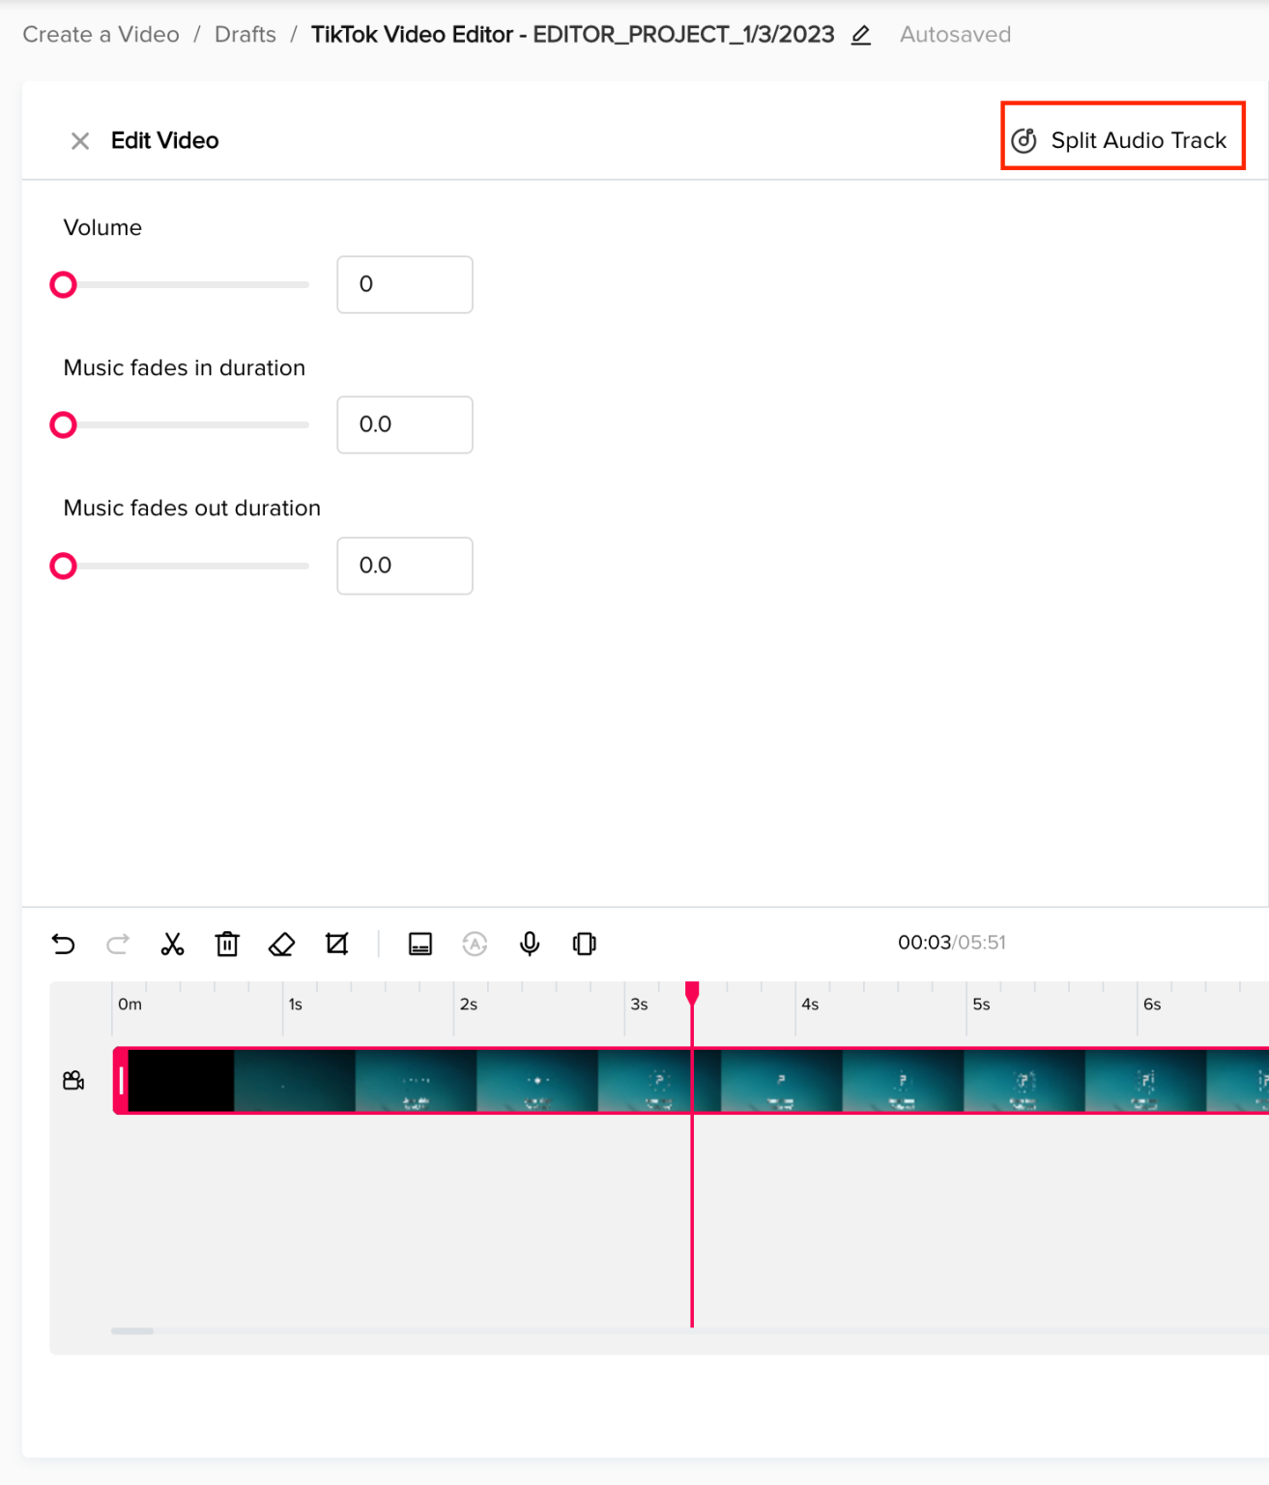The width and height of the screenshot is (1269, 1485).
Task: Click the Split Audio Track button
Action: [1122, 140]
